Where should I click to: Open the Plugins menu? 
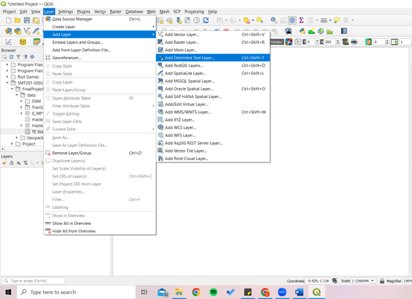coord(83,11)
